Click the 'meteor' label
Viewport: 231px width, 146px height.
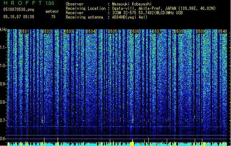(x=52, y=11)
